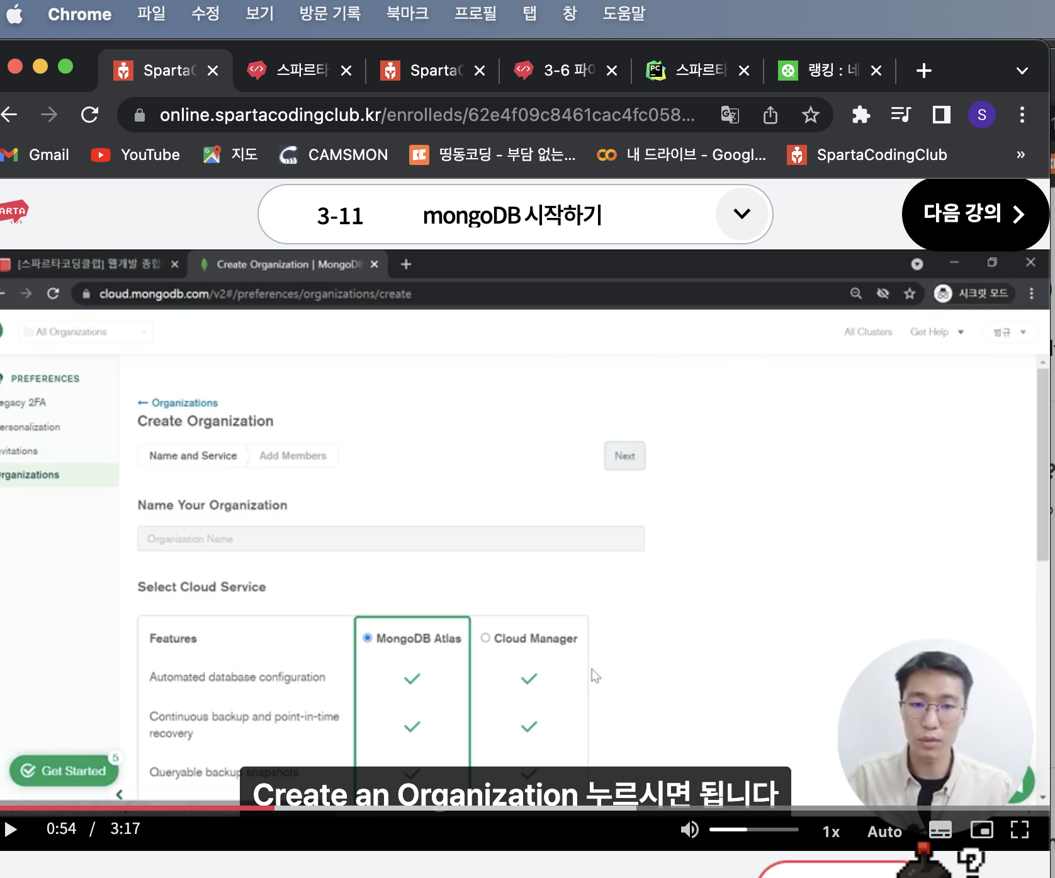Open Gmail bookmark
Screen dimensions: 1055x878
[x=35, y=155]
